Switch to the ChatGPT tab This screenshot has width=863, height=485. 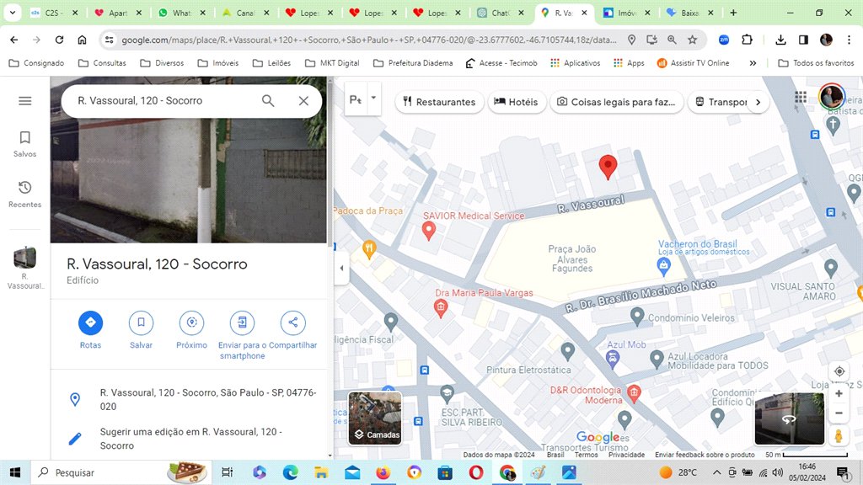tap(500, 13)
